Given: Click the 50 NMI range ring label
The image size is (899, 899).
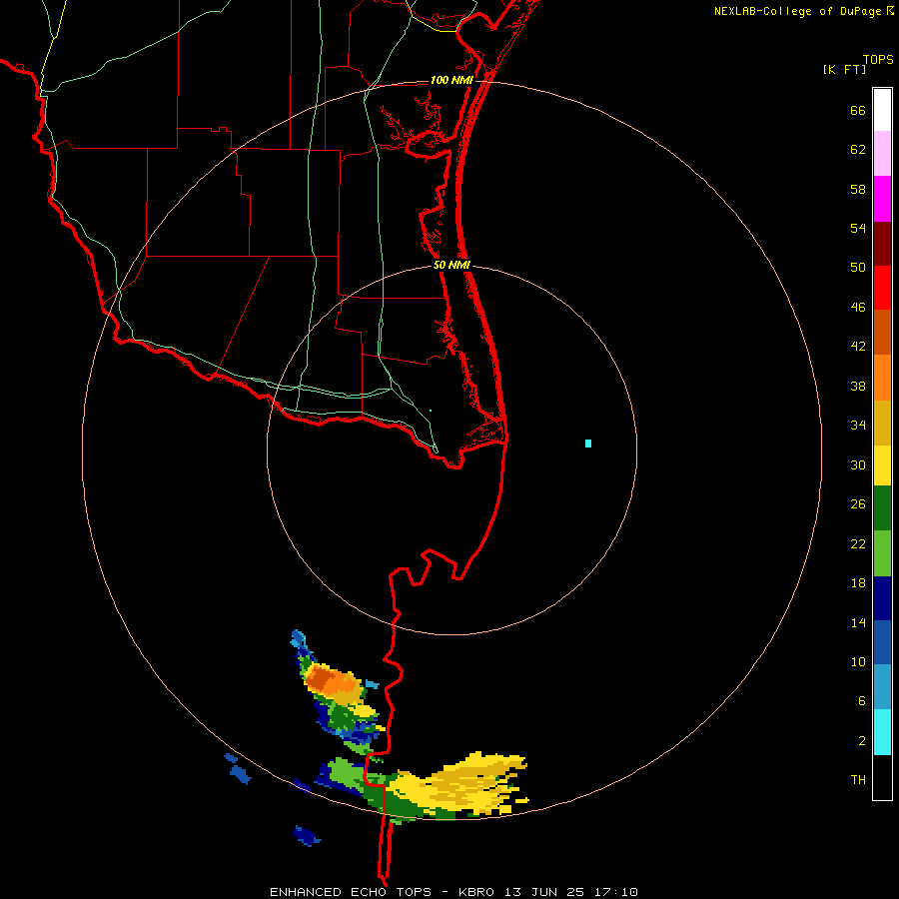Looking at the screenshot, I should tap(451, 265).
